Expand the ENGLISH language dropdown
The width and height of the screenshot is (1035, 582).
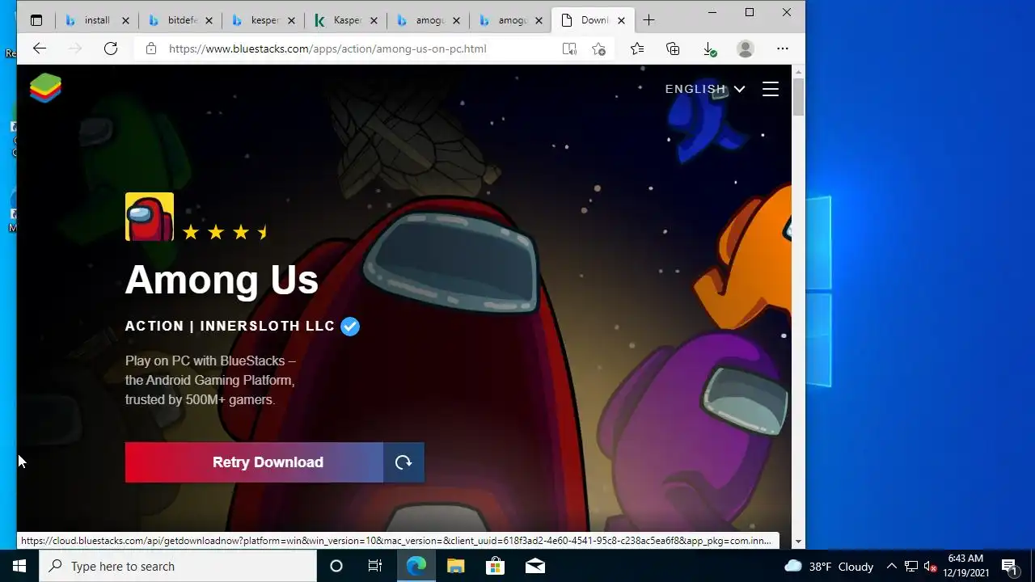704,89
